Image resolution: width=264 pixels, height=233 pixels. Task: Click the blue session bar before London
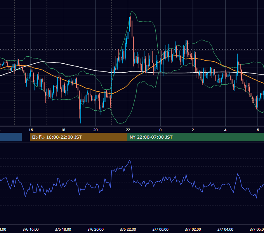point(11,137)
